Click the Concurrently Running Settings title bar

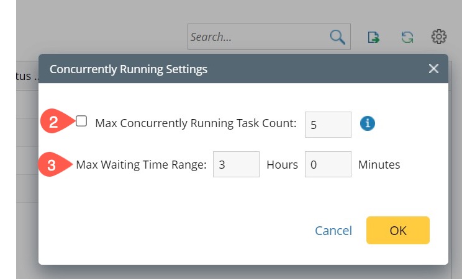tap(186, 69)
